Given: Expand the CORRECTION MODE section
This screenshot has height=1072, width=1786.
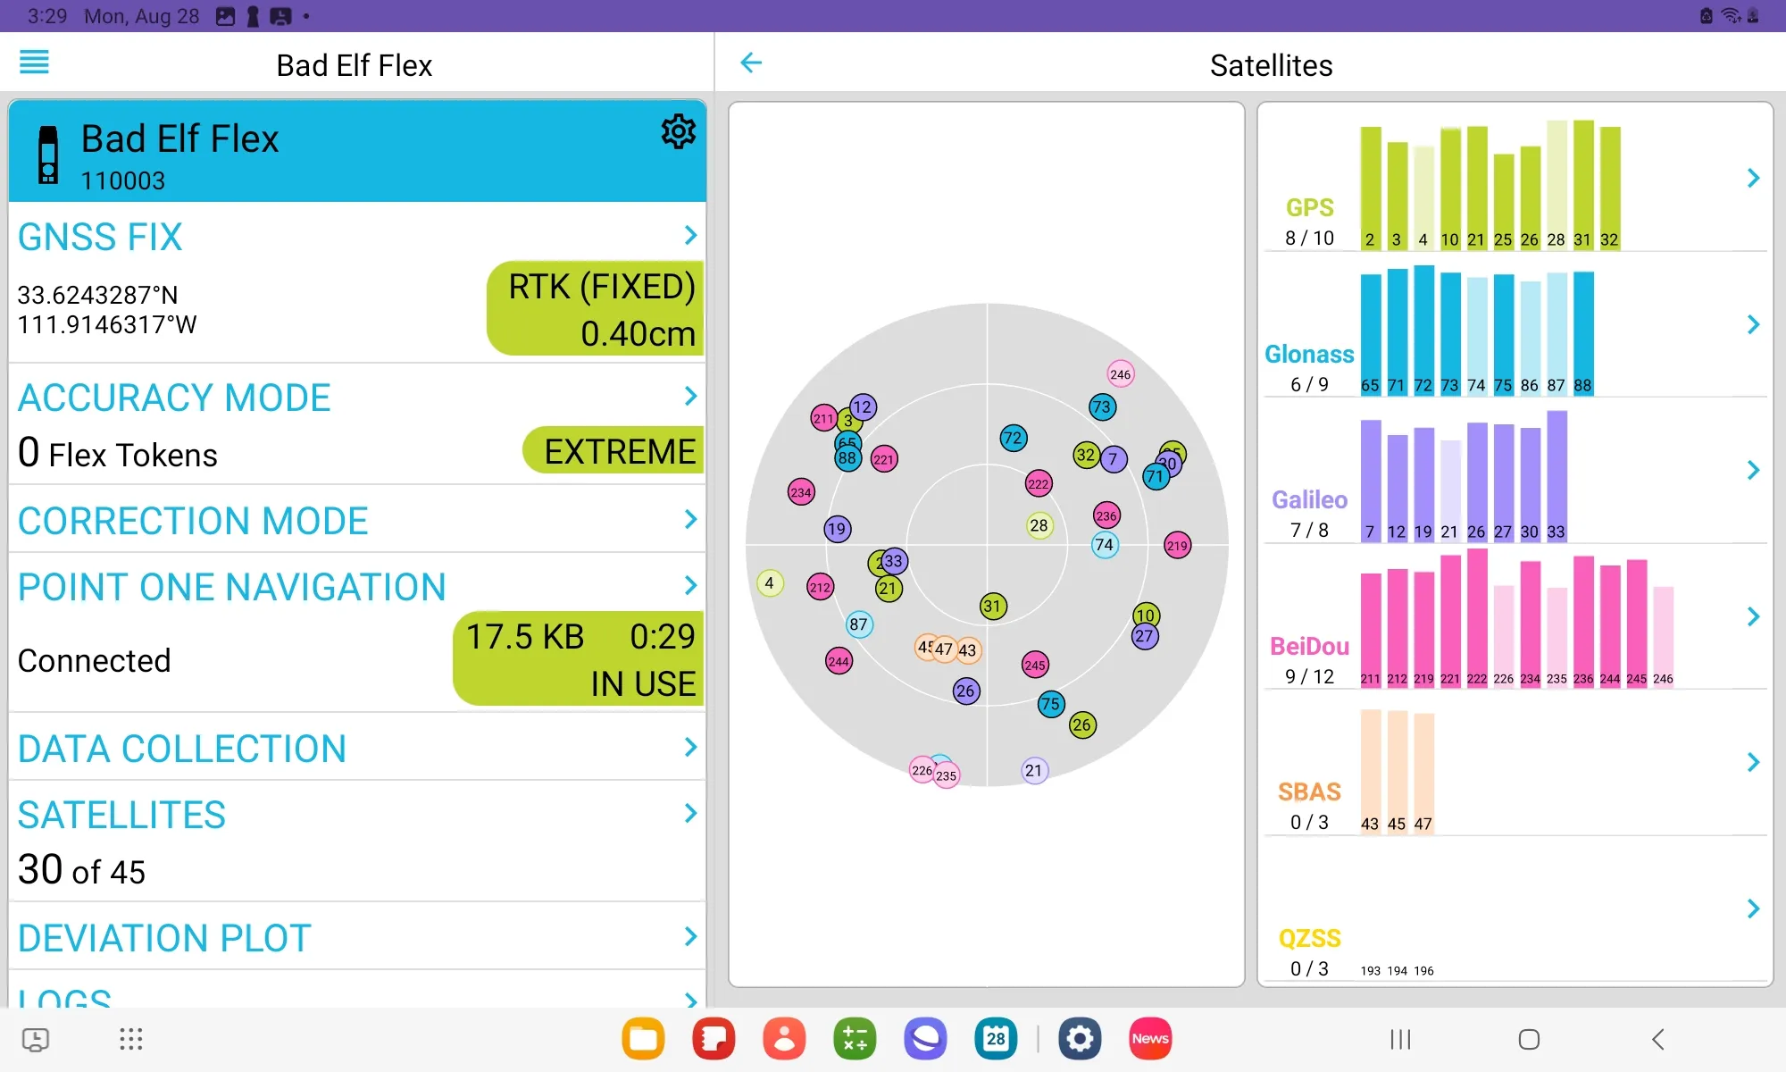Looking at the screenshot, I should pyautogui.click(x=690, y=520).
